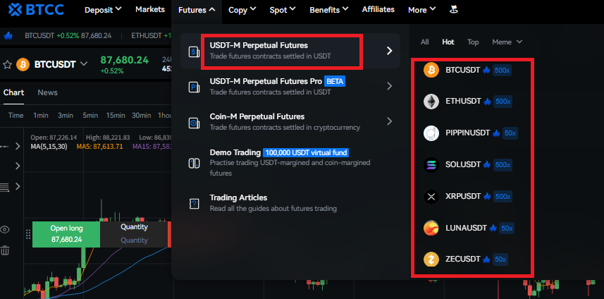Open the Deposit dropdown menu

[x=103, y=10]
